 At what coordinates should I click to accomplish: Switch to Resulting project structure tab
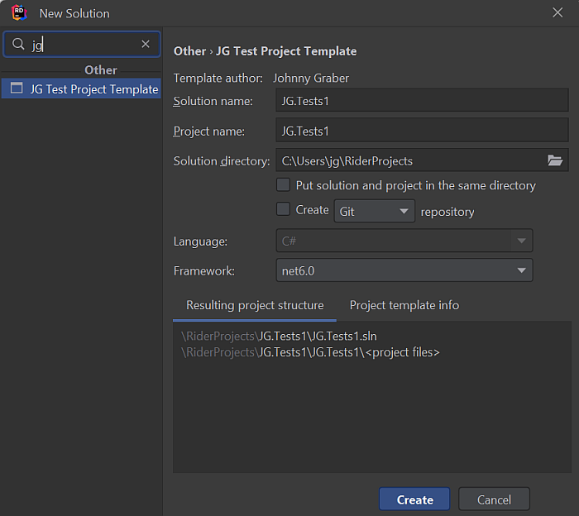tap(255, 305)
